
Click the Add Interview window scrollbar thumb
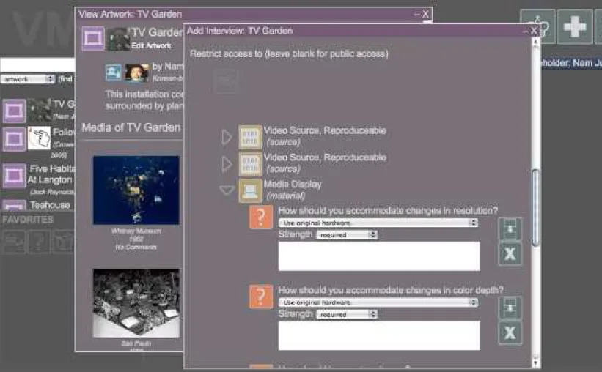click(535, 207)
